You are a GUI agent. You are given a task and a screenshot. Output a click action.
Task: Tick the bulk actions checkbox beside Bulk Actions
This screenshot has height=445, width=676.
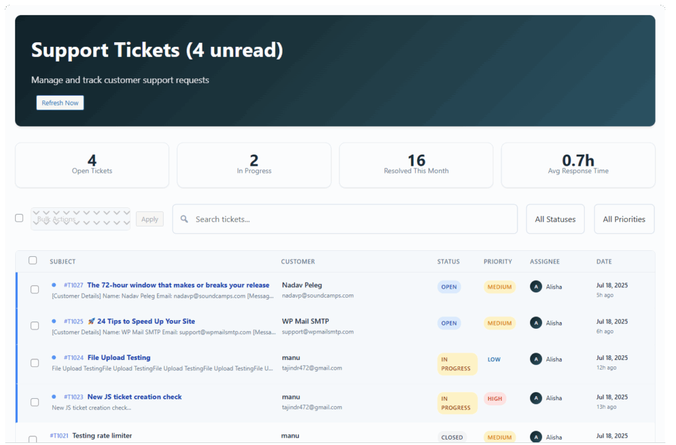[x=19, y=218]
